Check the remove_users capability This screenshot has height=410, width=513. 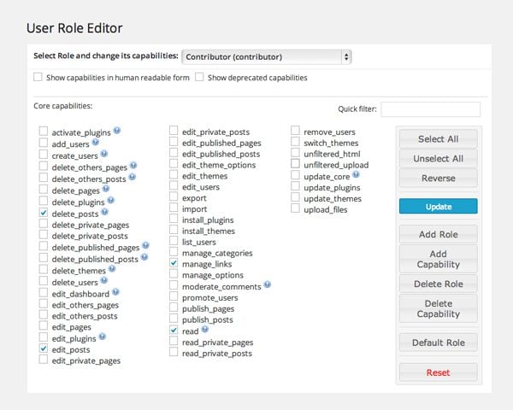(295, 131)
